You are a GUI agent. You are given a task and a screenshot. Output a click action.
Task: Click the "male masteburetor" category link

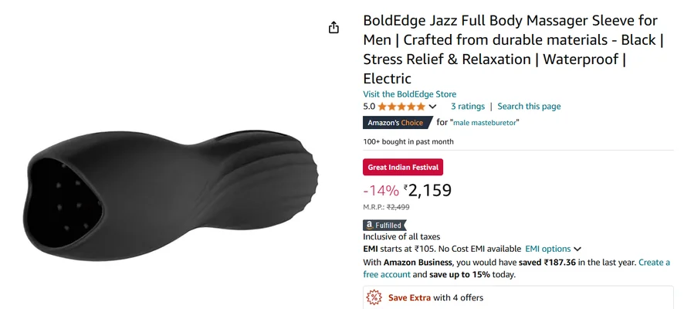[485, 123]
